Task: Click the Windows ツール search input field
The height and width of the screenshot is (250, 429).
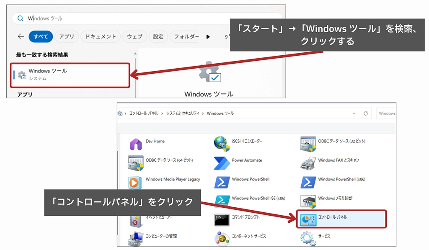Action: pyautogui.click(x=126, y=18)
